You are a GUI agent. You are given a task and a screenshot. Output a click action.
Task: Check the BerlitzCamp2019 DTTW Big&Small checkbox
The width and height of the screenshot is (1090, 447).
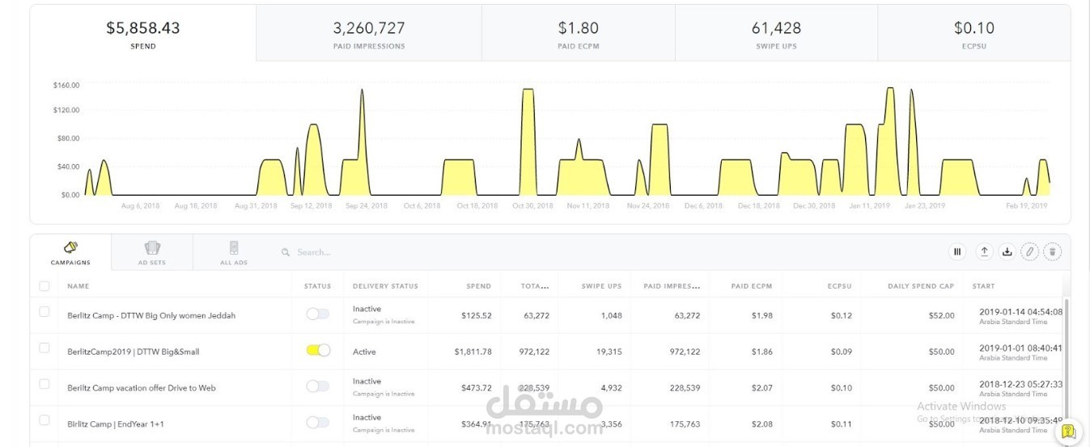point(45,348)
